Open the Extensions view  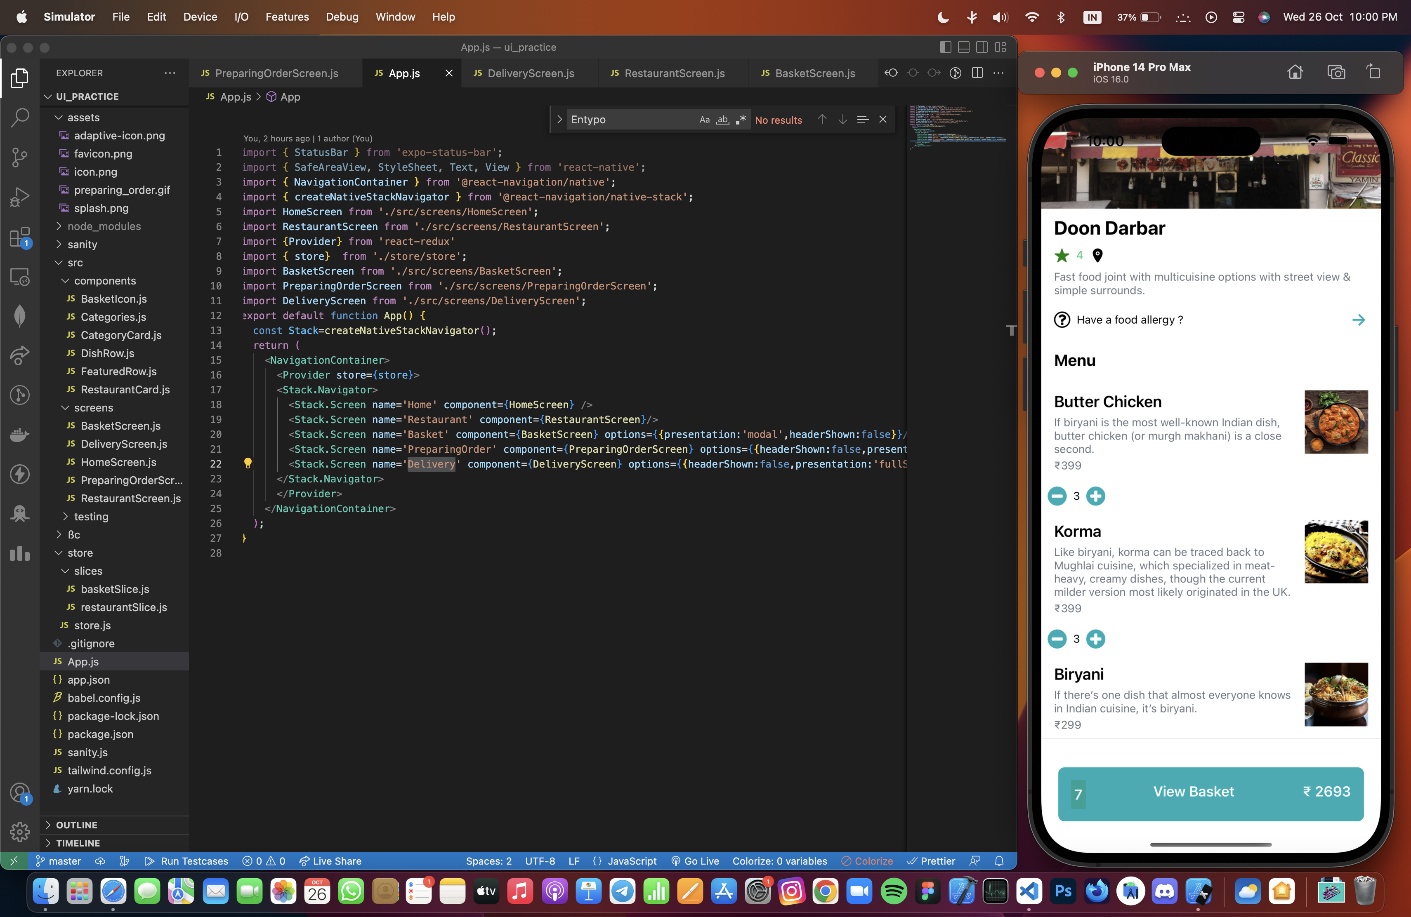19,237
